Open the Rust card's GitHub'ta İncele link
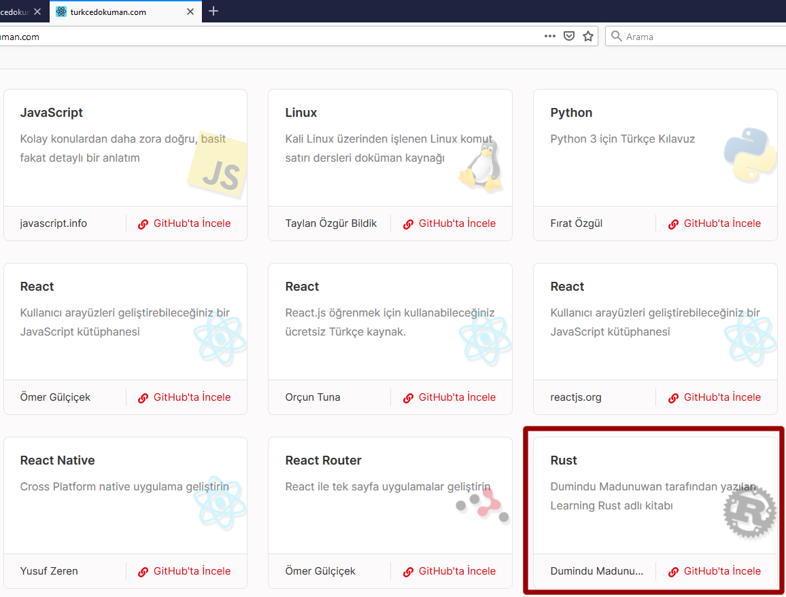Image resolution: width=786 pixels, height=597 pixels. [x=715, y=571]
